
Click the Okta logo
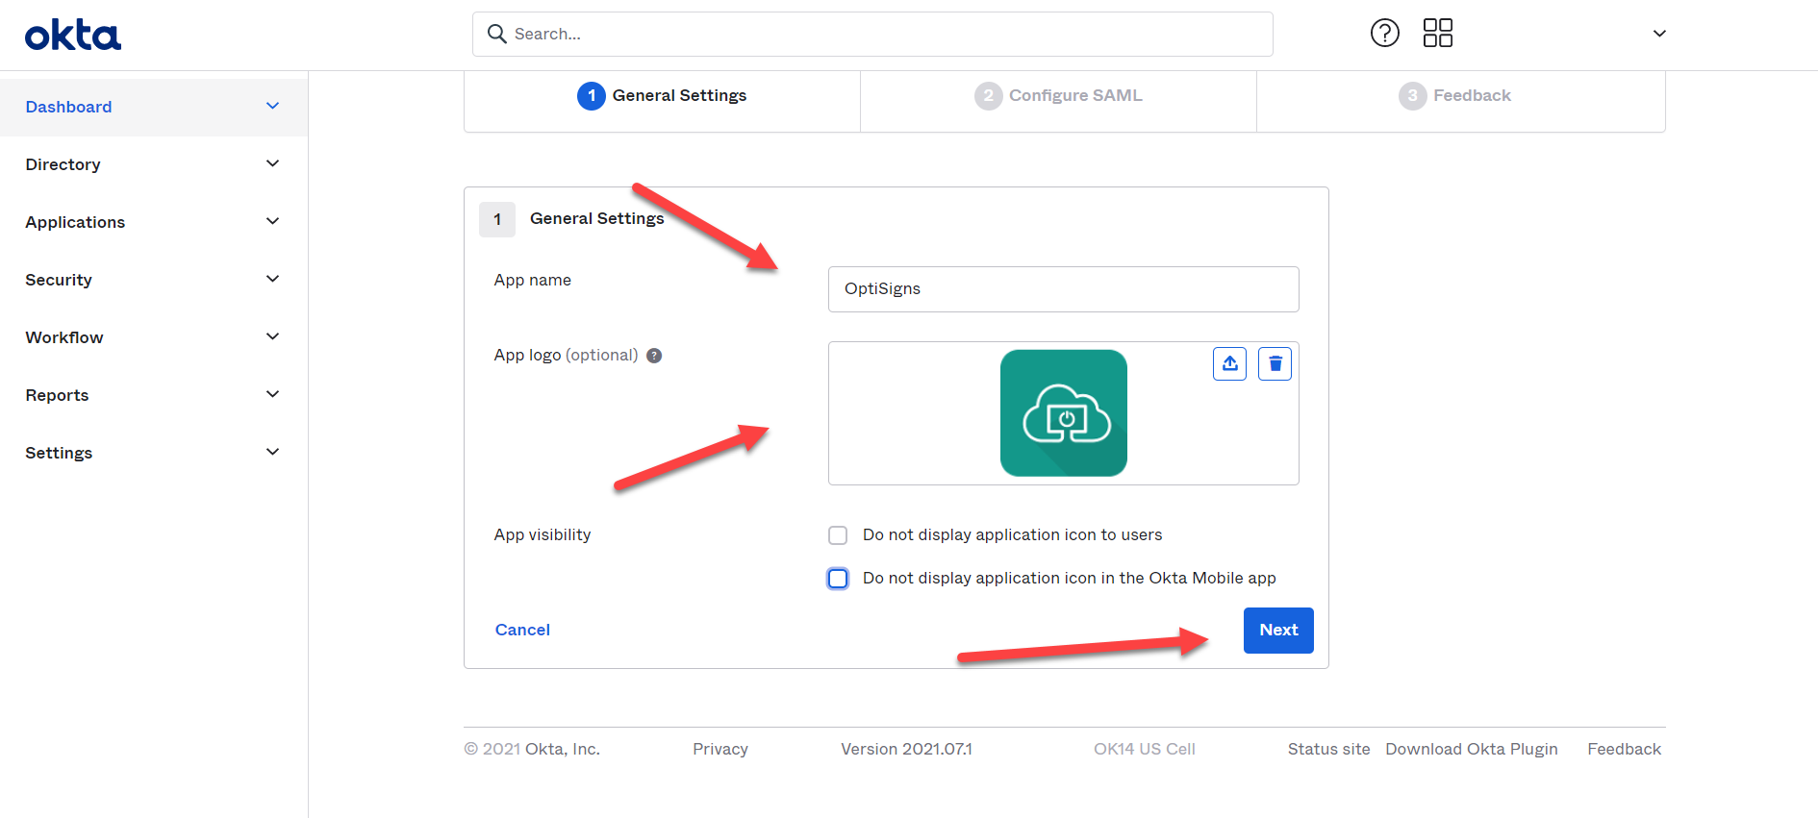coord(73,36)
